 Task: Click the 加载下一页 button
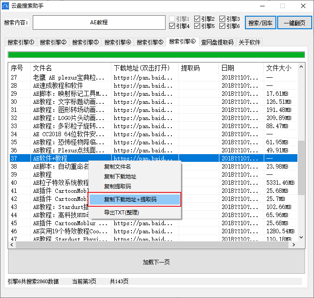click(157, 262)
